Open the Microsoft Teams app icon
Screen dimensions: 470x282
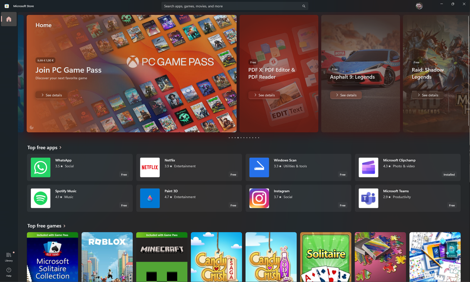(x=368, y=198)
